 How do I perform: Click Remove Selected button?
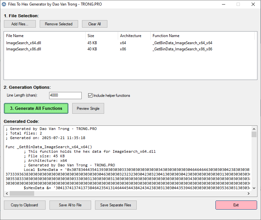[59, 24]
